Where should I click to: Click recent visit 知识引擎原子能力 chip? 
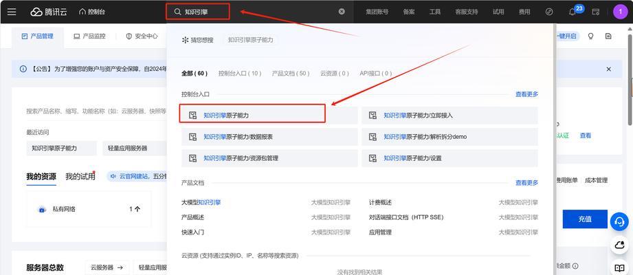pos(61,148)
